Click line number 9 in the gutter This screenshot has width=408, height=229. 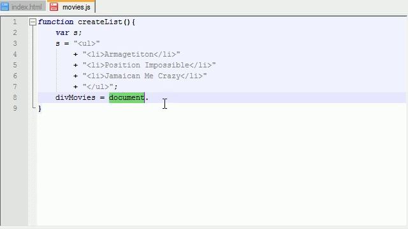click(15, 108)
